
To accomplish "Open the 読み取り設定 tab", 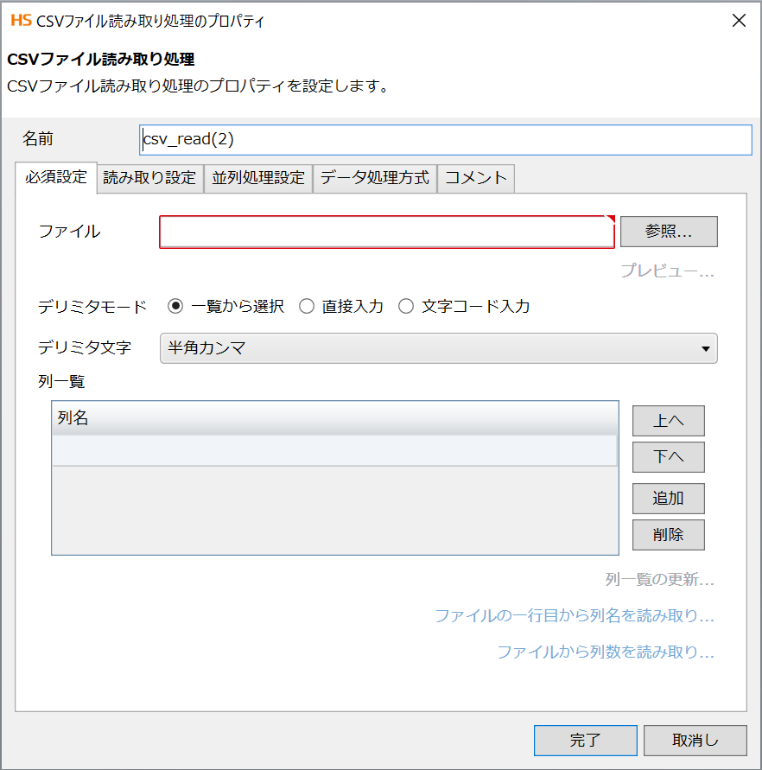I will (x=149, y=178).
